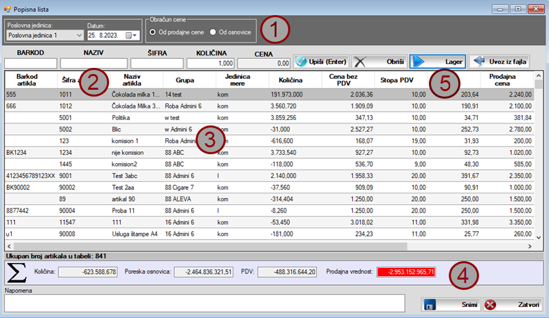Click horizontal scrollbar right arrow
Screen dimensions: 549x318
[530, 246]
